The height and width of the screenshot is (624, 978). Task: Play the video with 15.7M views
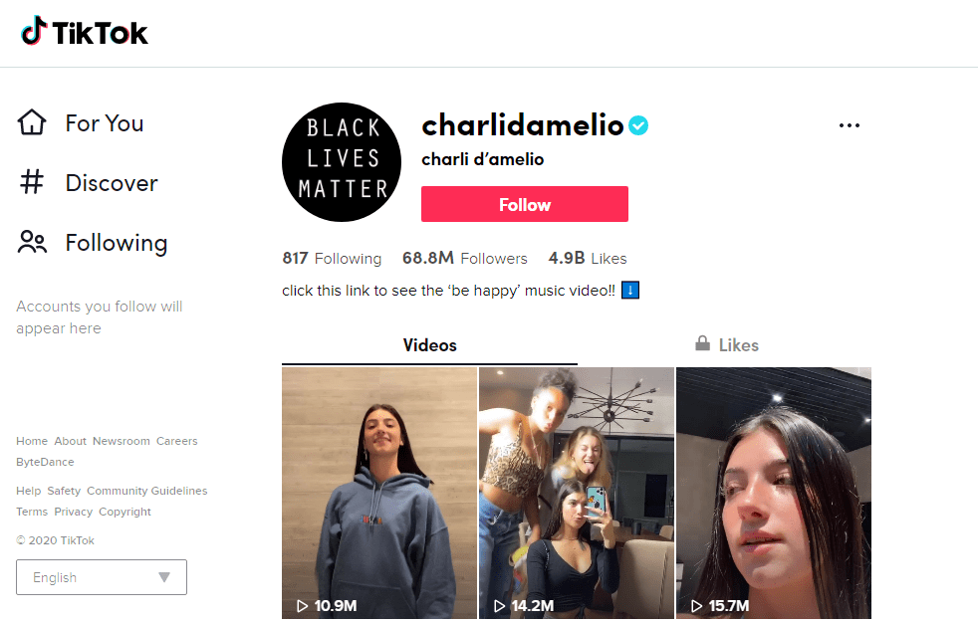point(774,493)
